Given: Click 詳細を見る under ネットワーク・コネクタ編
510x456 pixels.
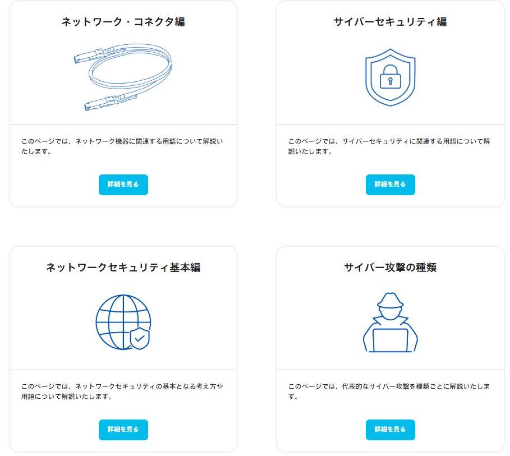Looking at the screenshot, I should click(123, 185).
